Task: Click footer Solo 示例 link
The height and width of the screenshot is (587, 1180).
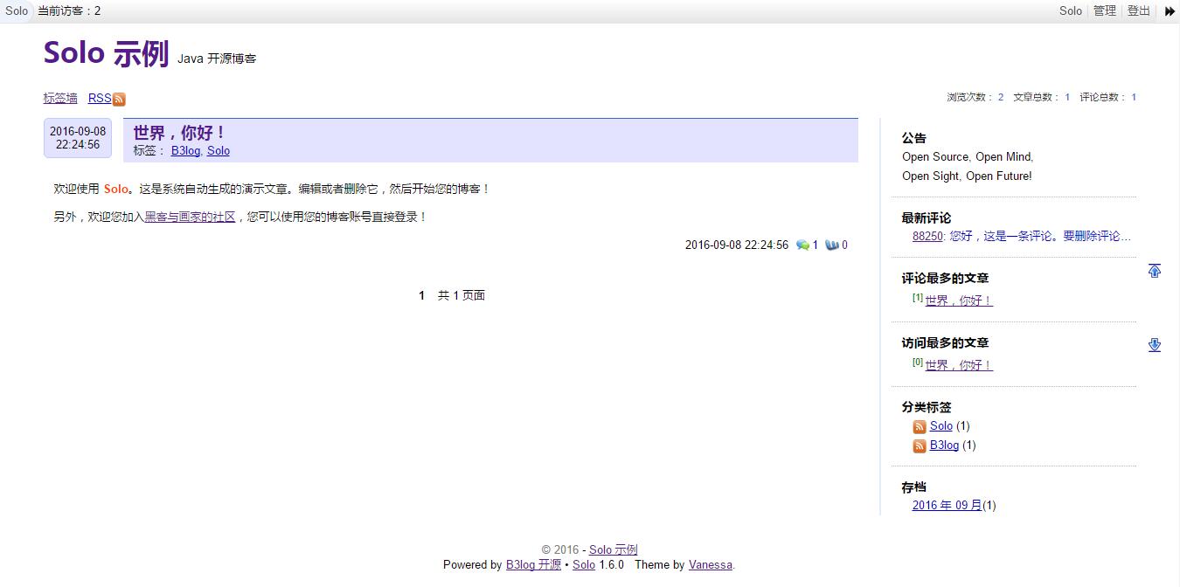Action: [614, 549]
